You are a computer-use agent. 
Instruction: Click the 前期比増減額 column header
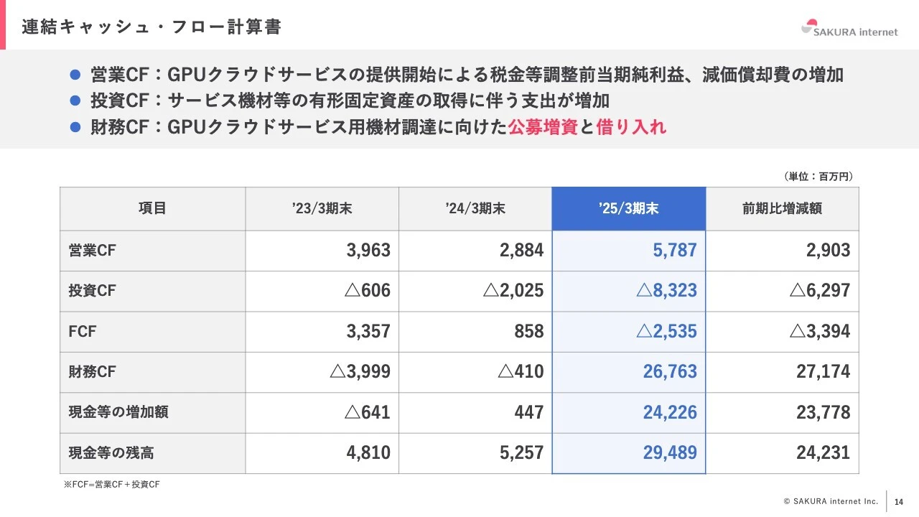[x=782, y=208]
